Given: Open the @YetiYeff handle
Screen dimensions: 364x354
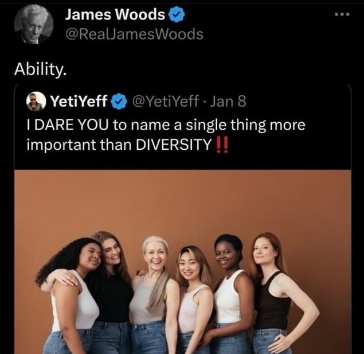Looking at the screenshot, I should pyautogui.click(x=166, y=102).
